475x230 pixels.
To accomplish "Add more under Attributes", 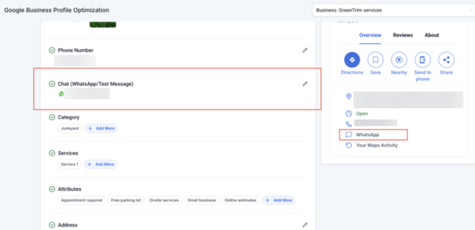I will pyautogui.click(x=278, y=200).
